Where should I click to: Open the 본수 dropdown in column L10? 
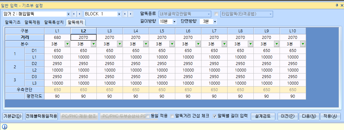(303, 44)
